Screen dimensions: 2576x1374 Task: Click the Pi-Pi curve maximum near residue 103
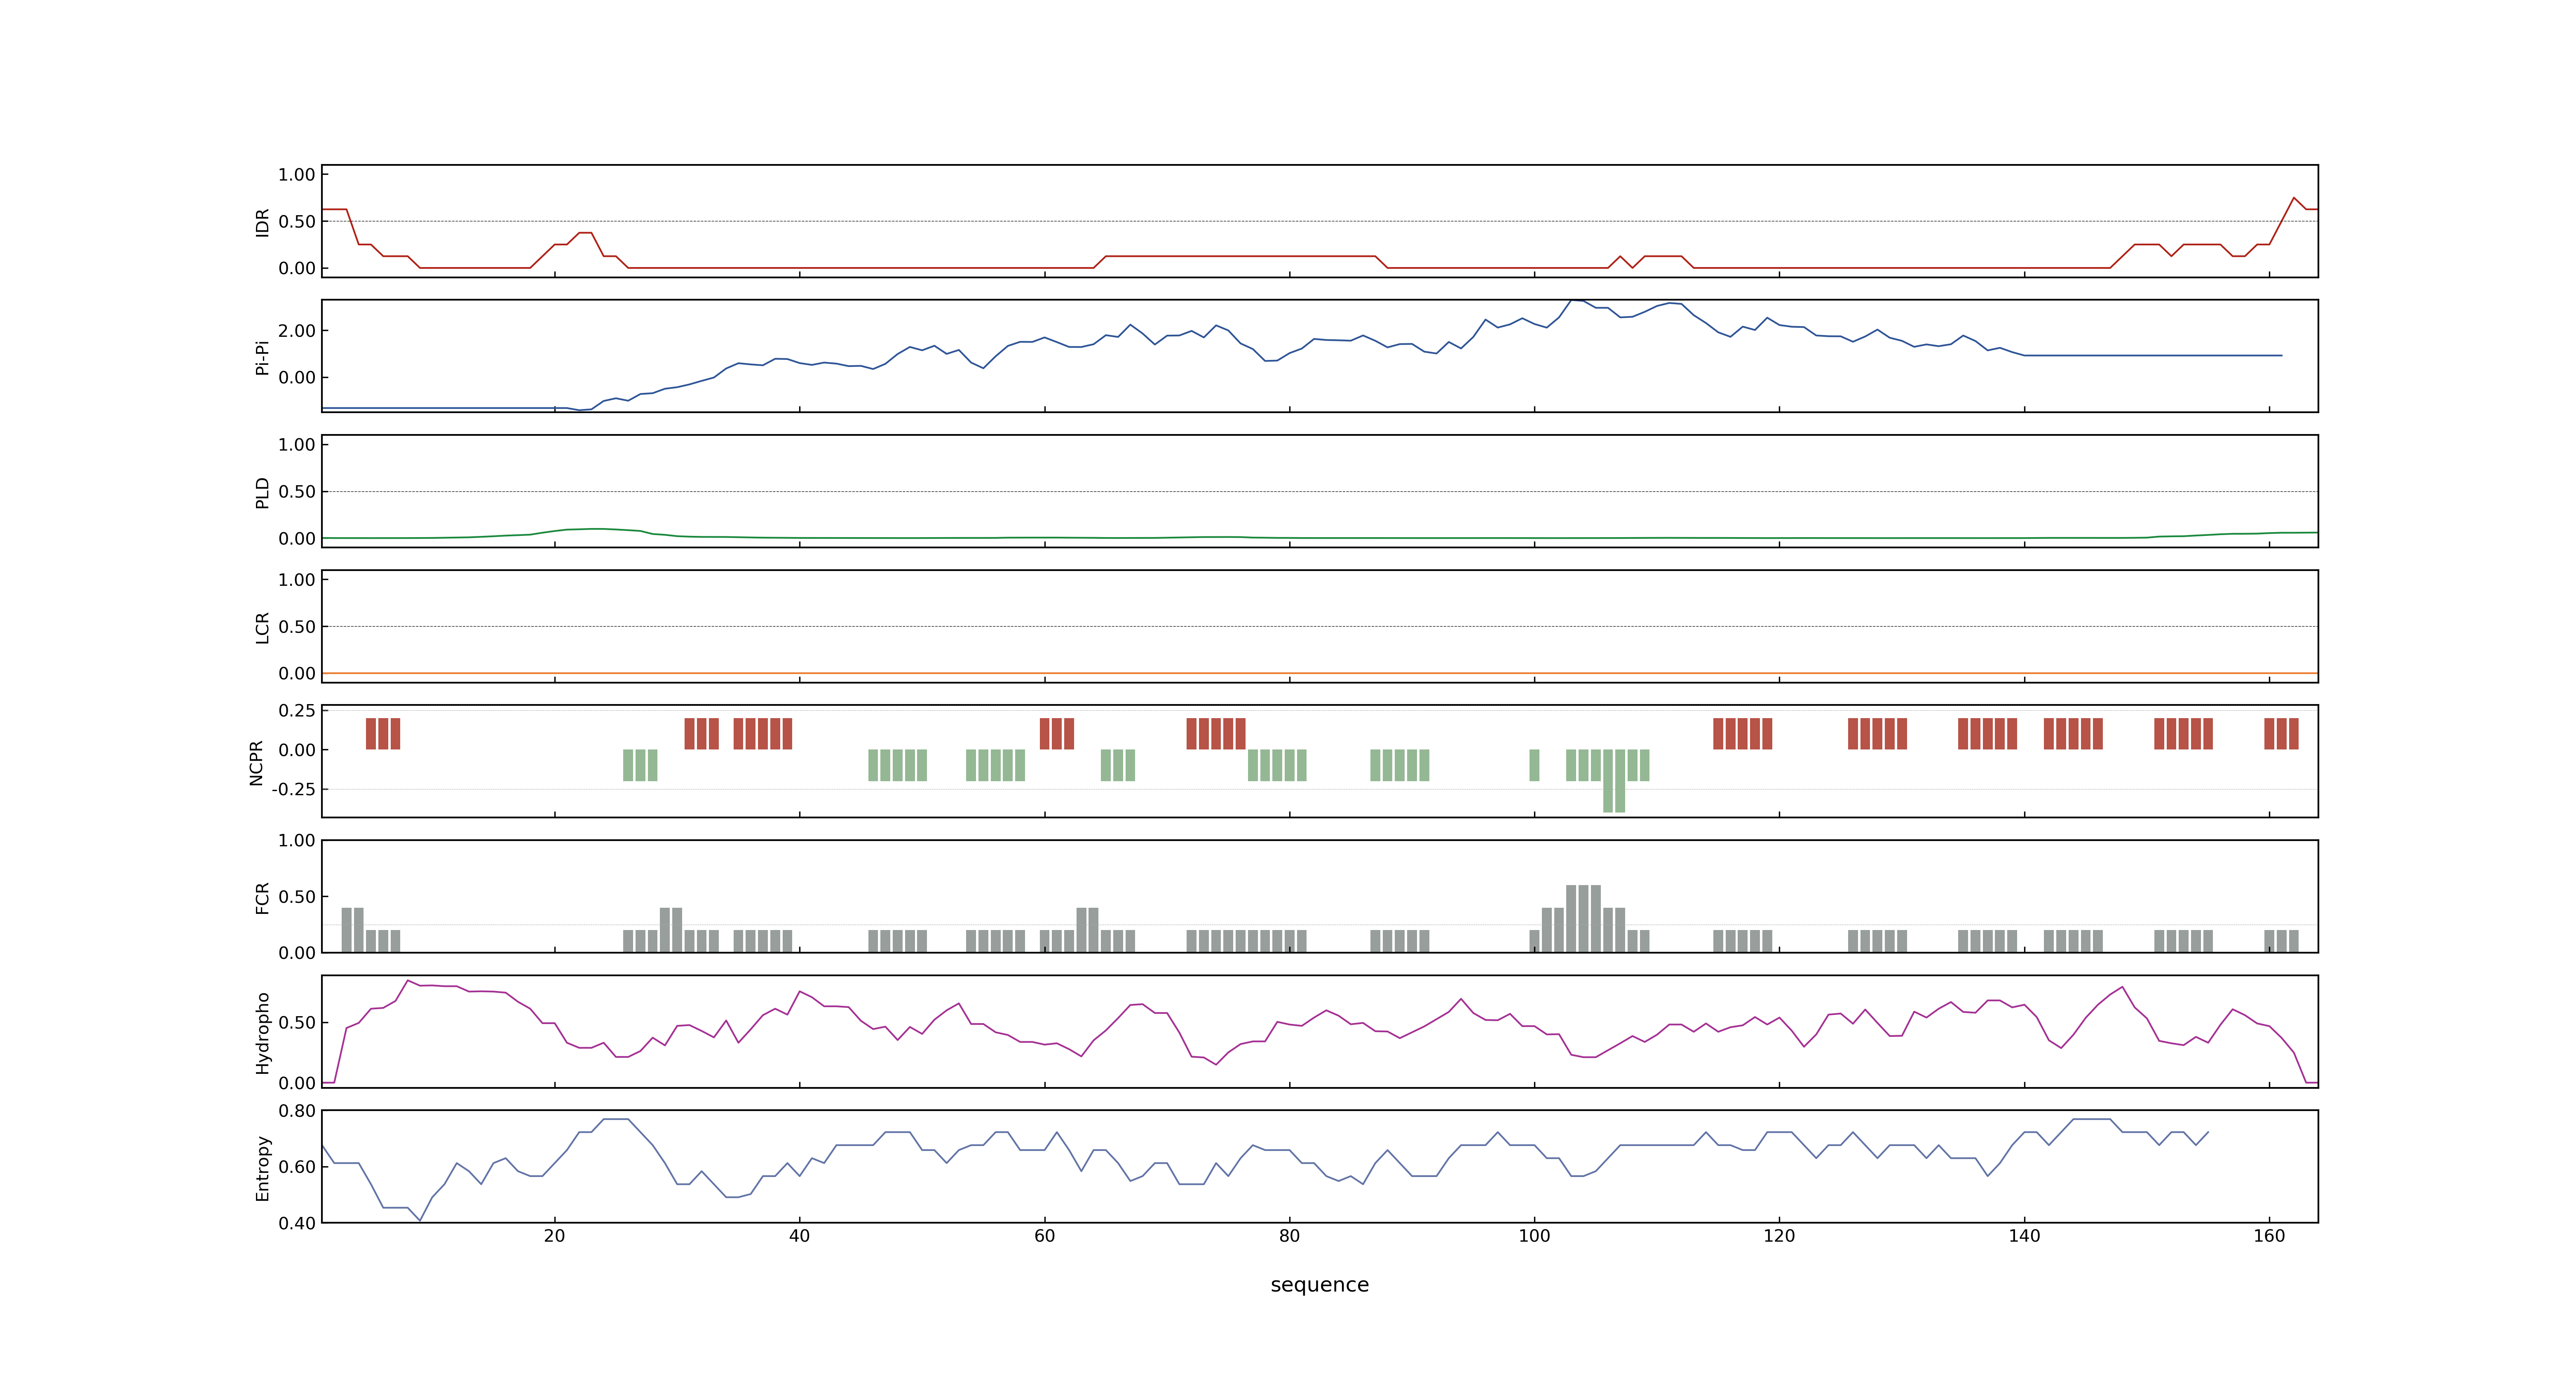click(x=1573, y=300)
